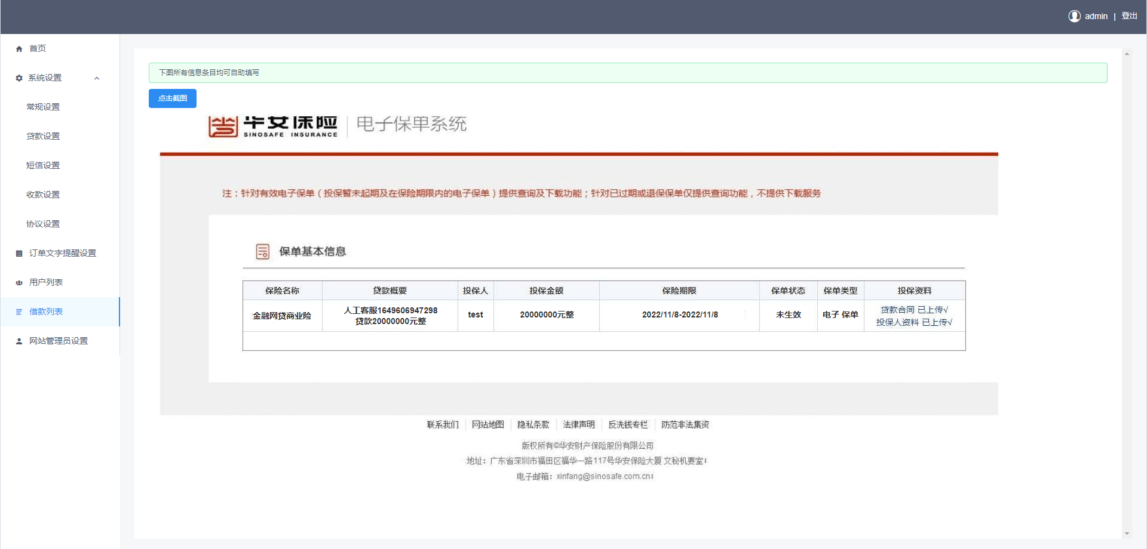The width and height of the screenshot is (1147, 549).
Task: Click 登出 to log out
Action: click(1129, 16)
